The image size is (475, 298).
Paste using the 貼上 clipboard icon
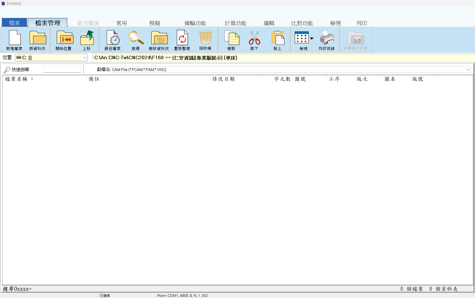(278, 40)
